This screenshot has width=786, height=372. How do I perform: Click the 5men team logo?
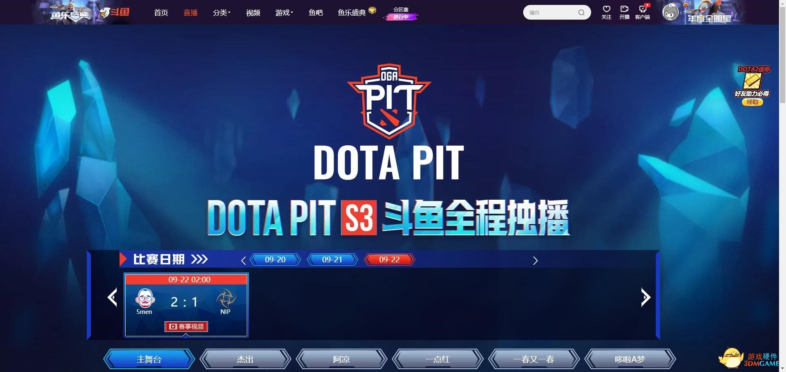(x=145, y=298)
